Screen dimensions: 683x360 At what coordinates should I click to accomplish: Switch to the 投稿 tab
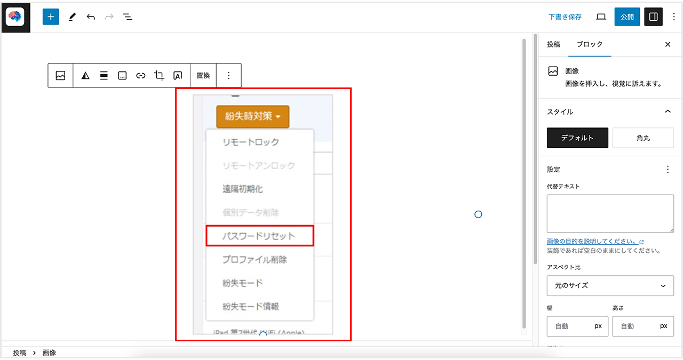point(553,44)
